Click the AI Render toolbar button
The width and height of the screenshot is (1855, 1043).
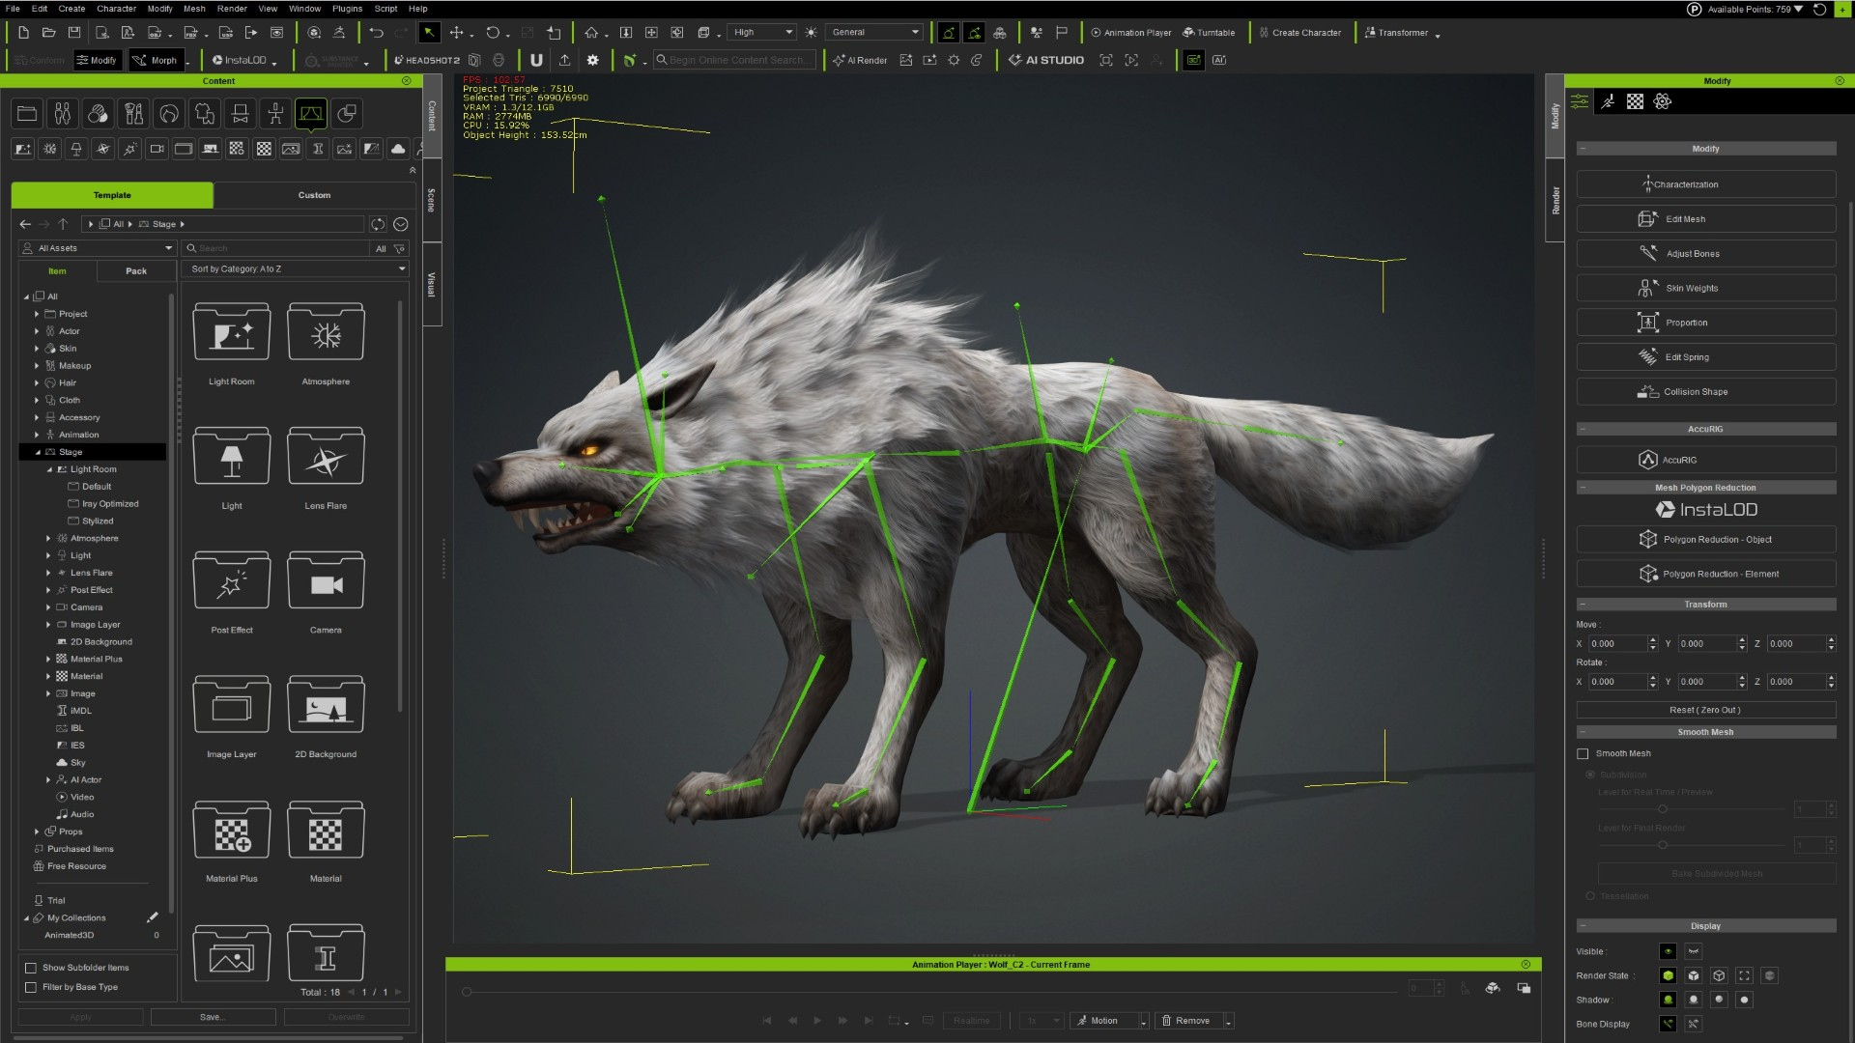[x=860, y=60]
